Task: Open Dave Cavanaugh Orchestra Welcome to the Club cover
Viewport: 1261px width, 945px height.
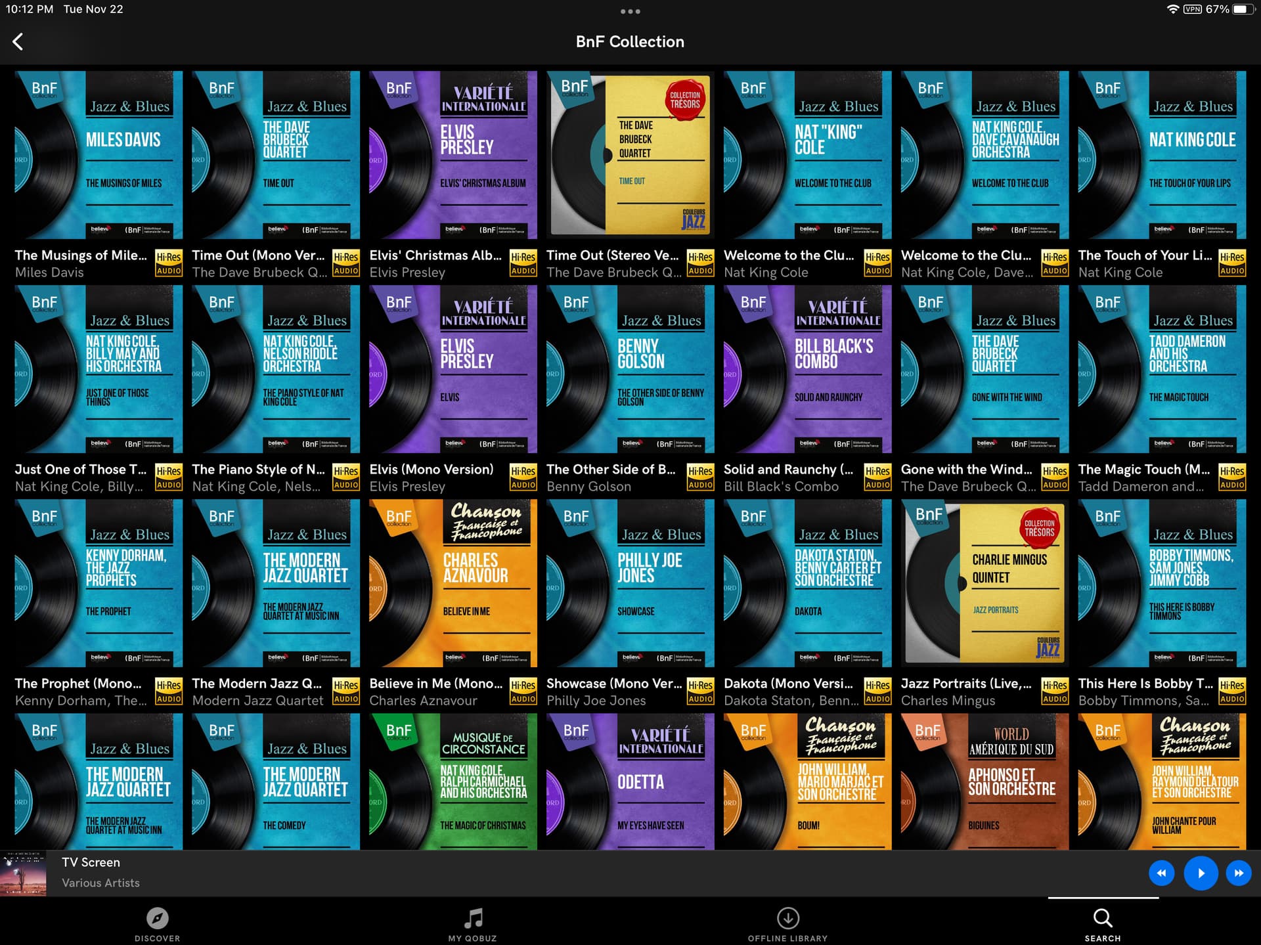Action: (985, 155)
